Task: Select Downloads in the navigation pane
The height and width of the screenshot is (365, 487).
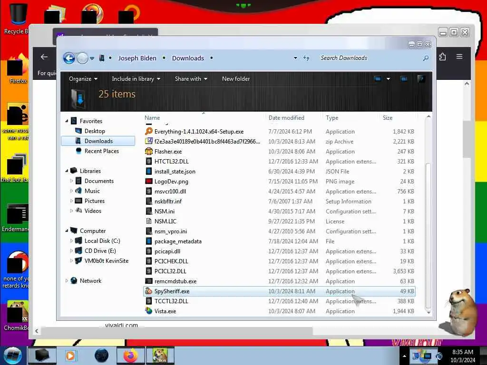Action: tap(98, 141)
